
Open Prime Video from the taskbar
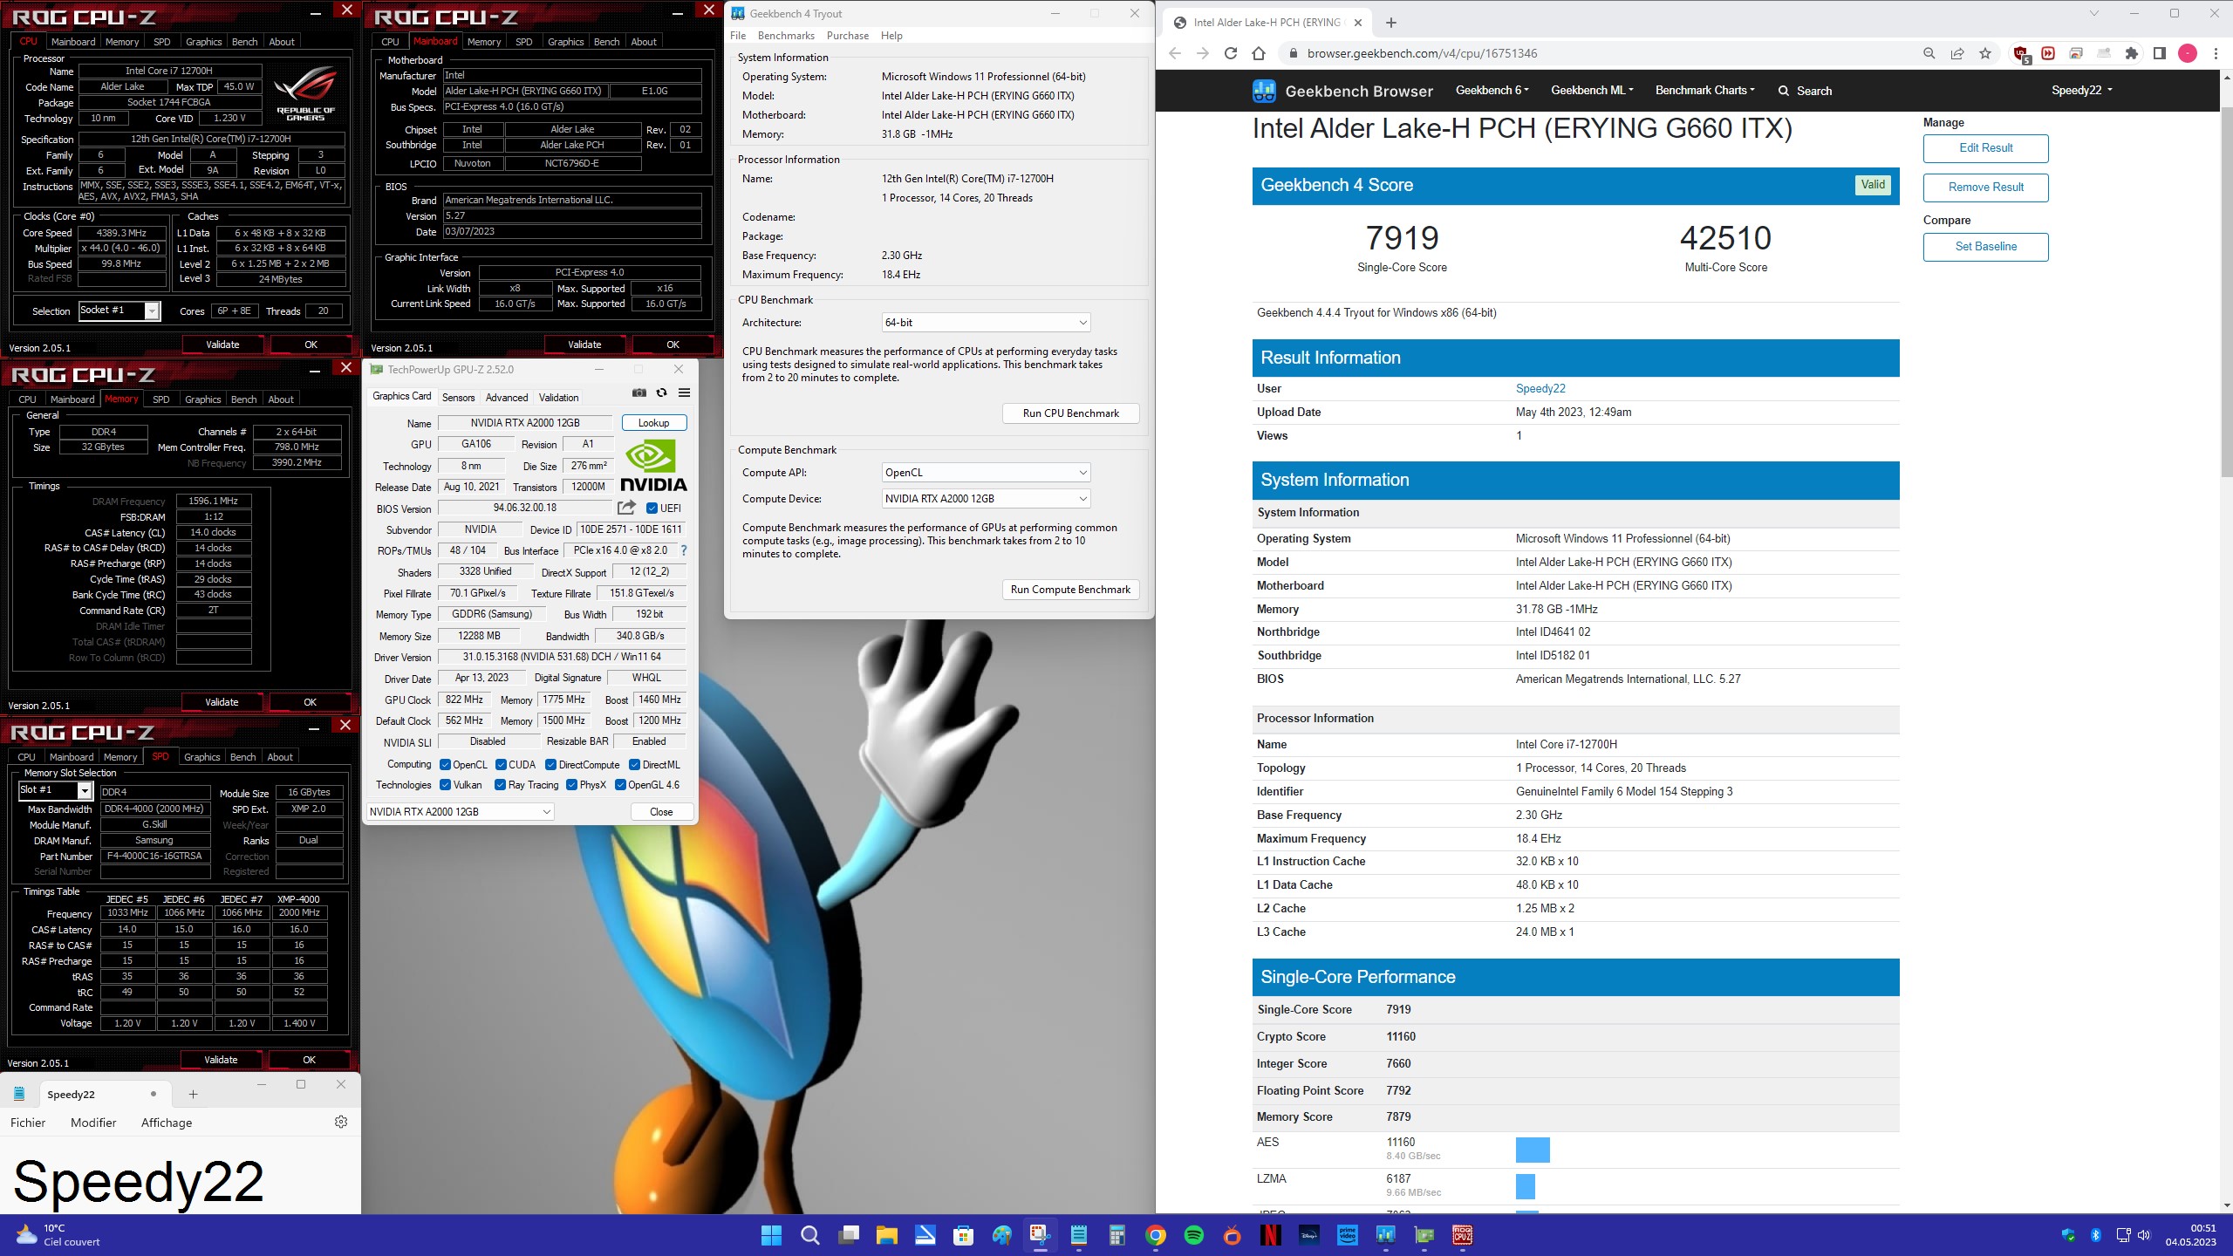tap(1347, 1235)
